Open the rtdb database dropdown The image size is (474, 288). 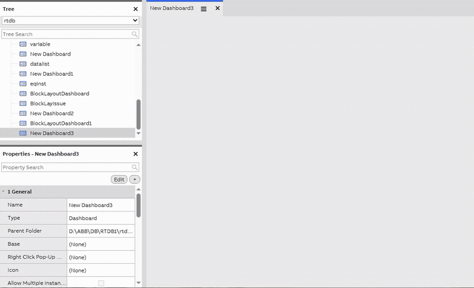(71, 21)
